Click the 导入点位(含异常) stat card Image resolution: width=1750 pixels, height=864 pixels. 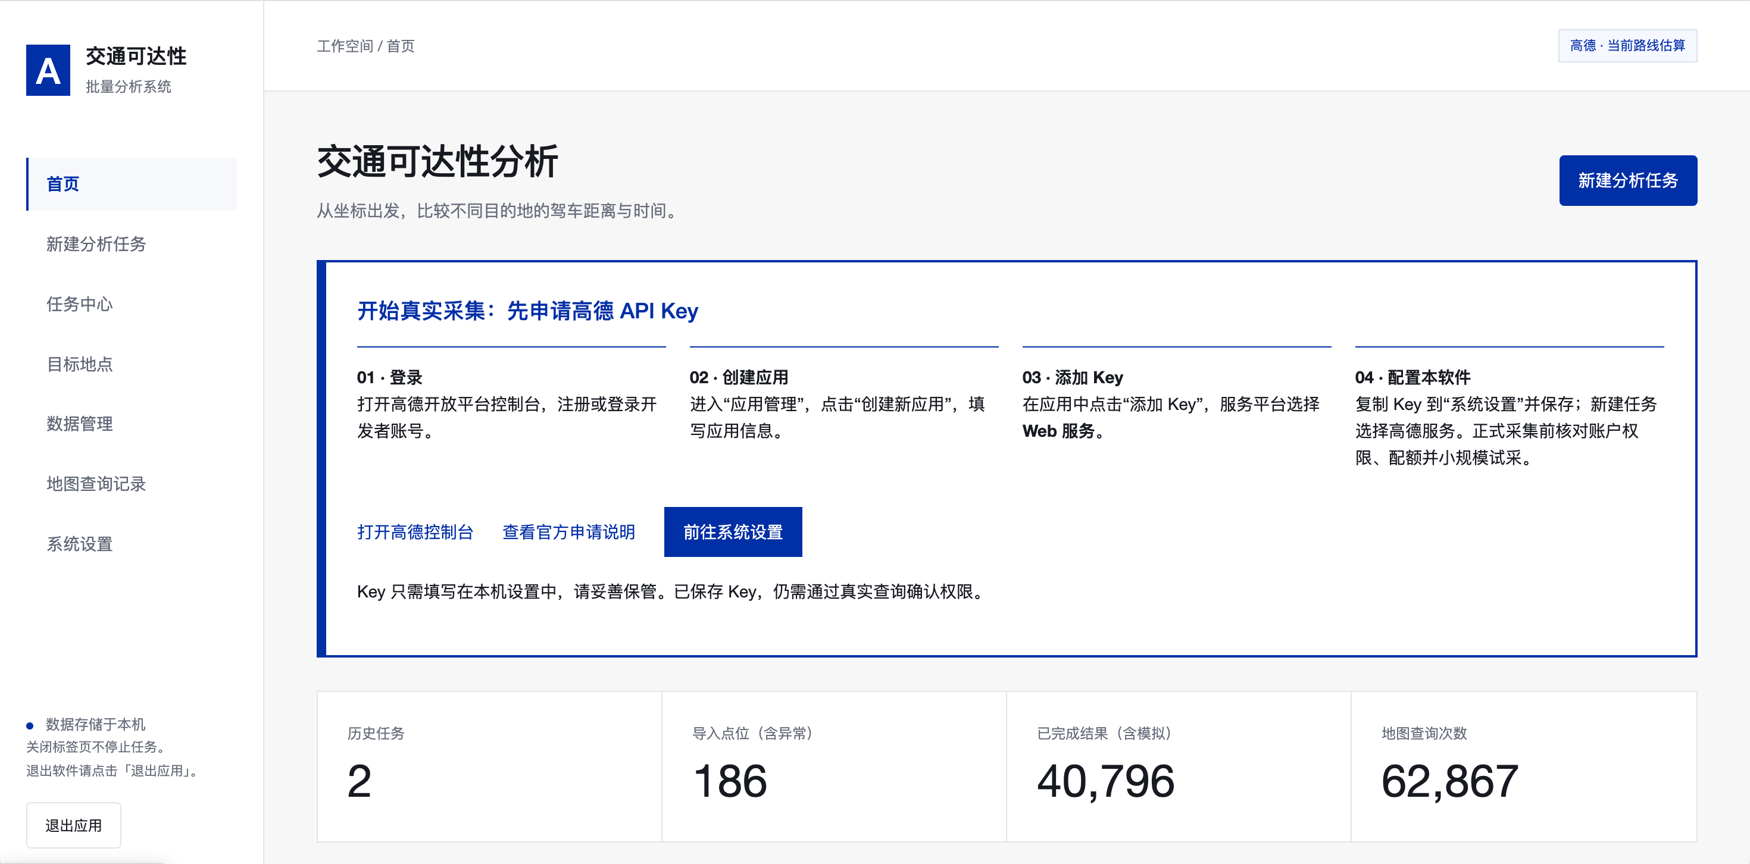[833, 767]
